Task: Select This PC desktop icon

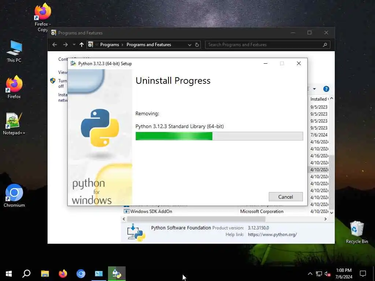Action: (x=14, y=51)
